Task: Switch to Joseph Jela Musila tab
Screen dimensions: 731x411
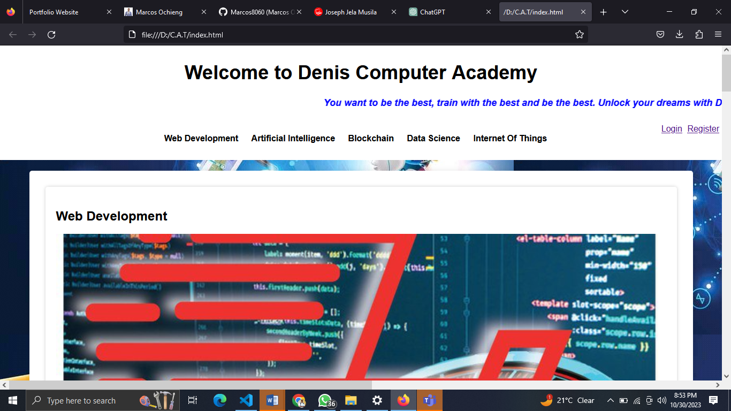Action: point(354,12)
